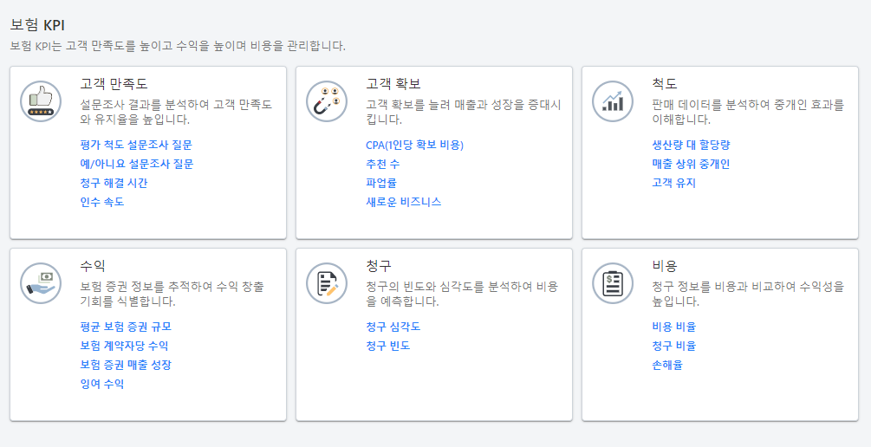The width and height of the screenshot is (871, 447).
Task: Click the bar chart 척도 icon
Action: (613, 101)
